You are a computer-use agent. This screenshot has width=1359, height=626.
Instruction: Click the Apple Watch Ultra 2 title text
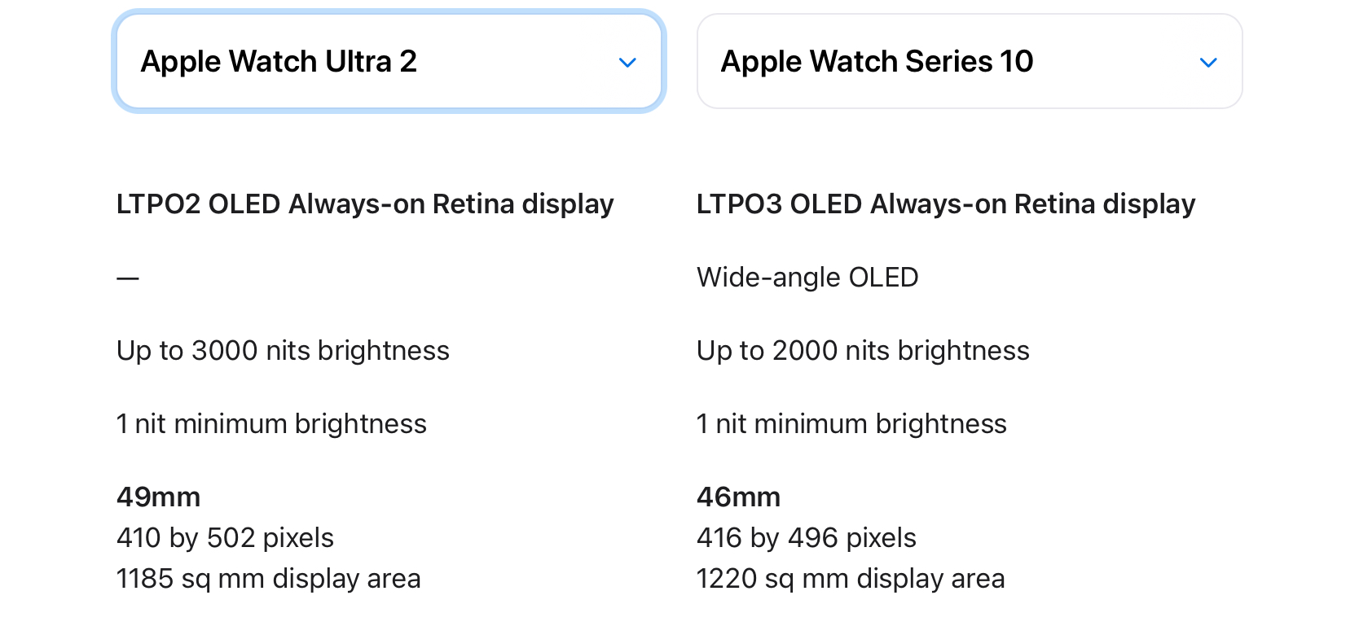tap(279, 62)
